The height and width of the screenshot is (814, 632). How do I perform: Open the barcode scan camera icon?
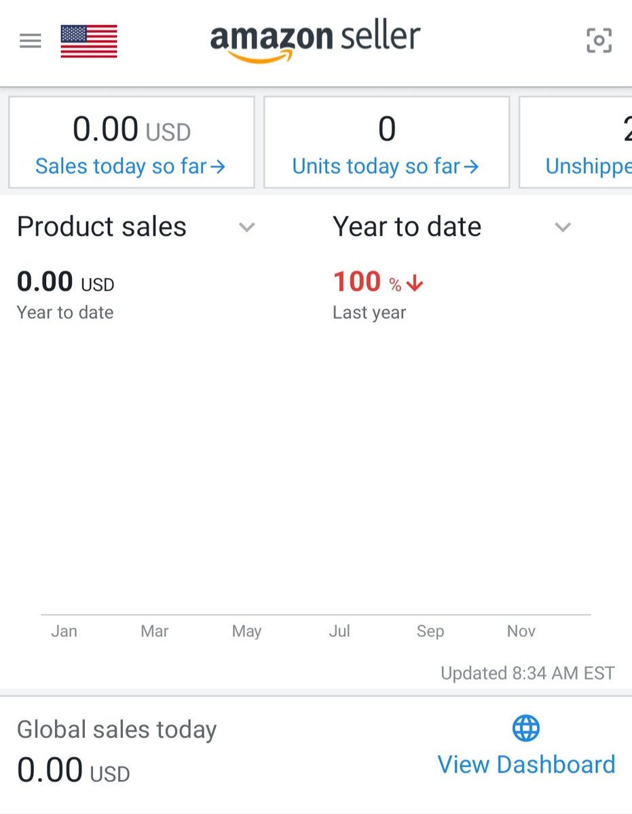pyautogui.click(x=599, y=41)
